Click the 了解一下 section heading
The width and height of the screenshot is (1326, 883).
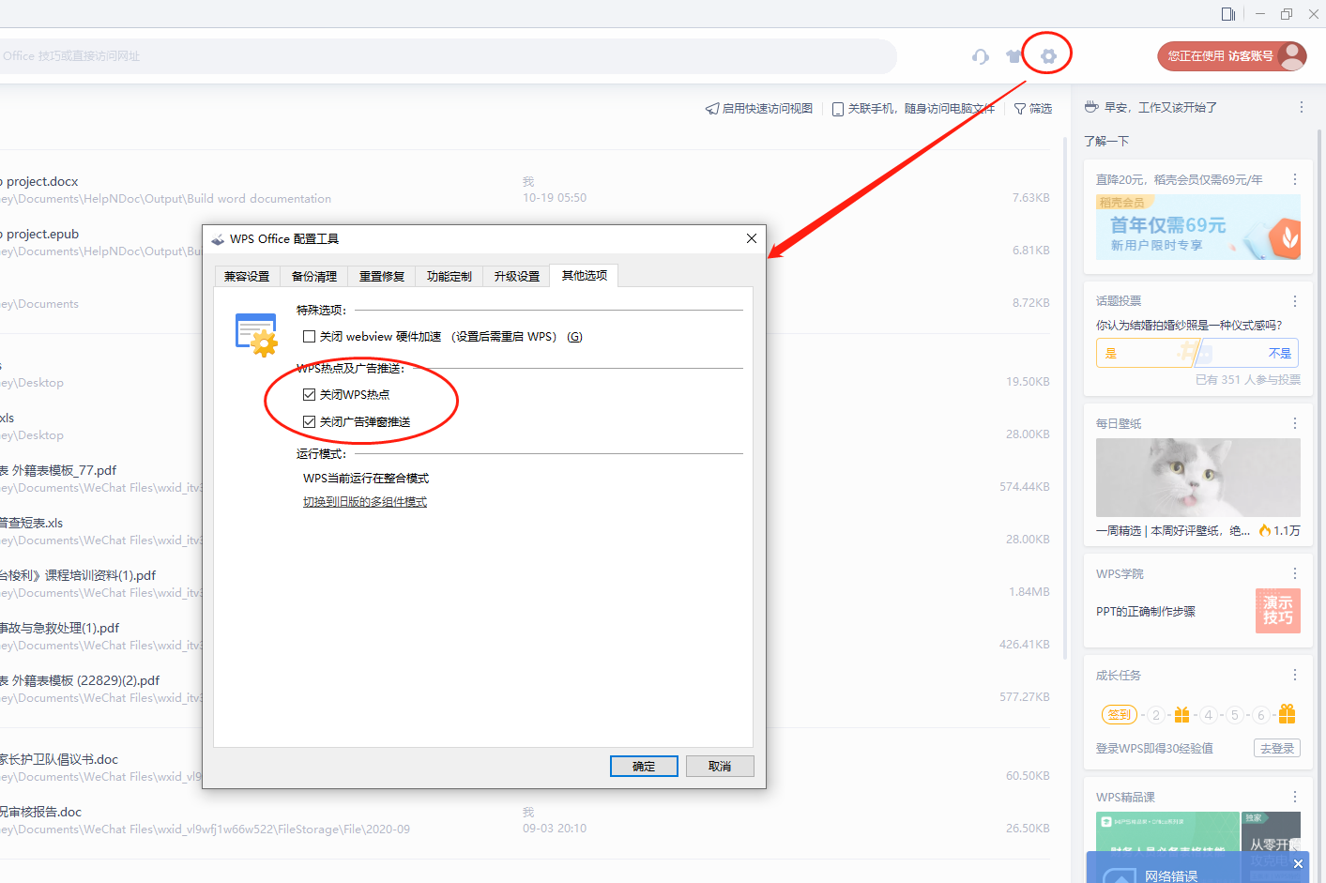point(1106,141)
